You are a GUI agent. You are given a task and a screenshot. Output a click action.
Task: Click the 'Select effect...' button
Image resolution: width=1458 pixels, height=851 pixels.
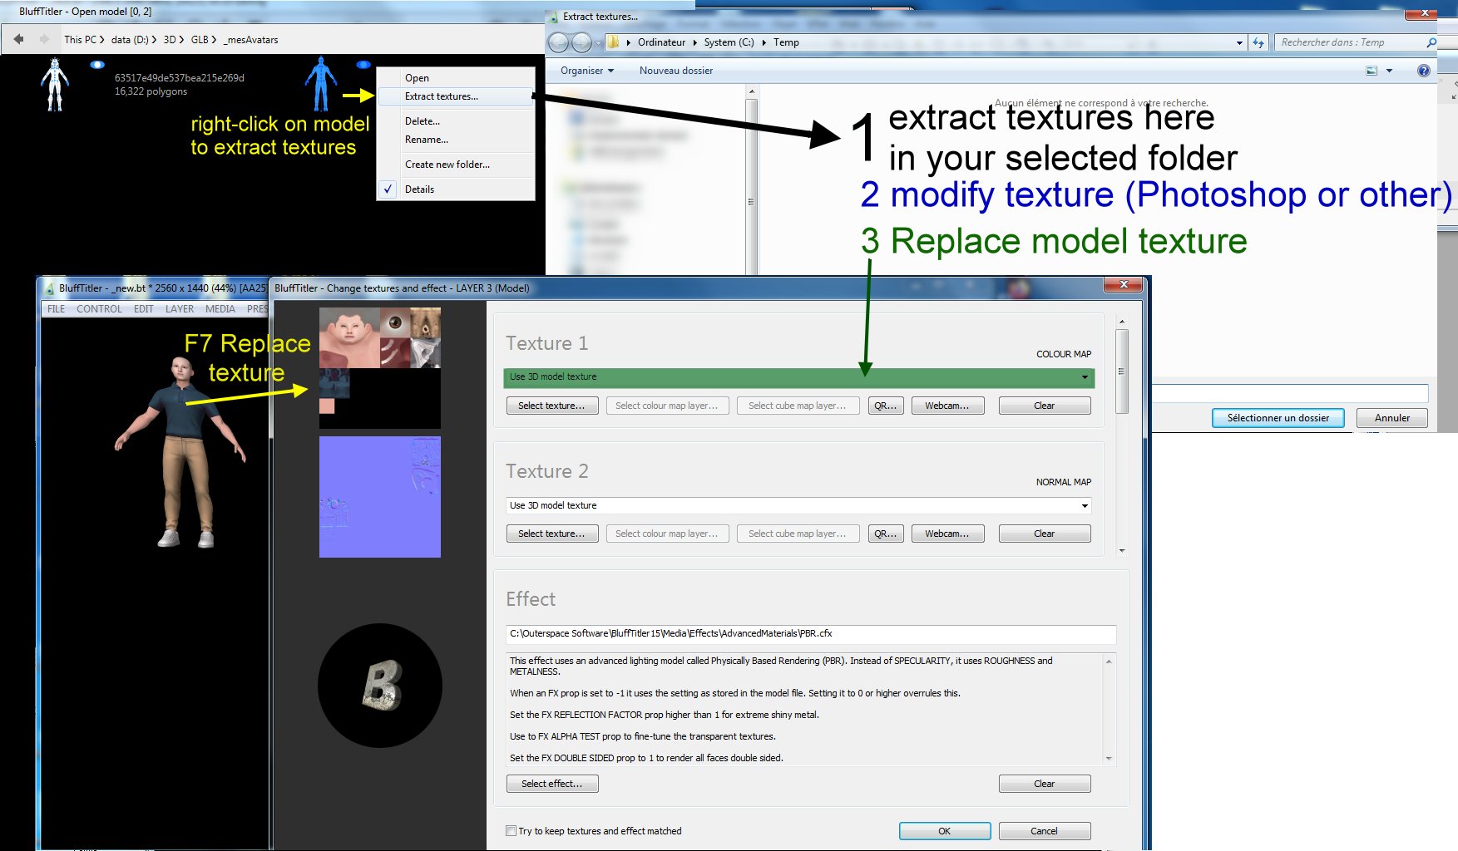[552, 784]
